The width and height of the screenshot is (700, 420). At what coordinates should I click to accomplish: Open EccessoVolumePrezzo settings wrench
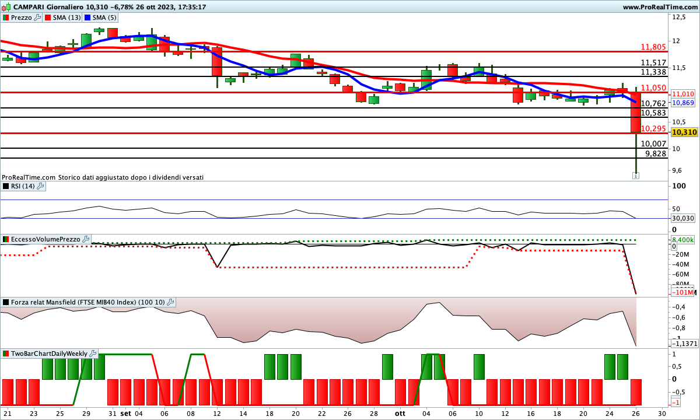click(x=86, y=239)
